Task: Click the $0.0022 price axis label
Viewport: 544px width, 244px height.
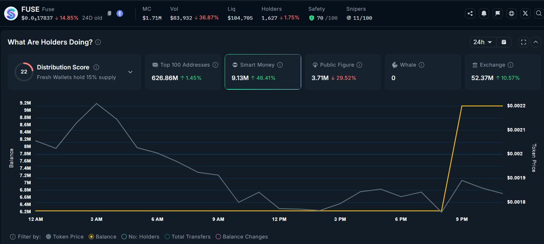Action: 516,106
